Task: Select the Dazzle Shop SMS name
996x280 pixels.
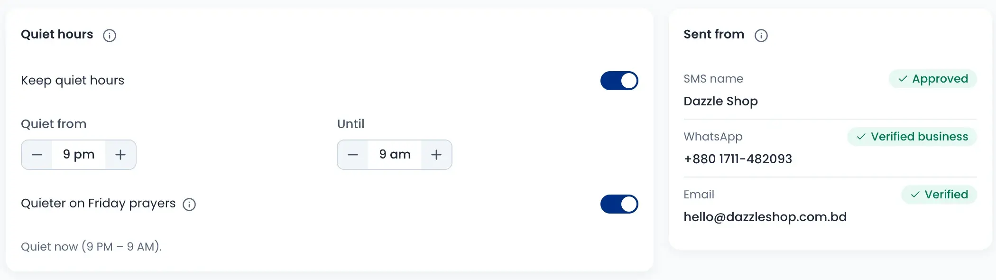Action: click(x=720, y=102)
